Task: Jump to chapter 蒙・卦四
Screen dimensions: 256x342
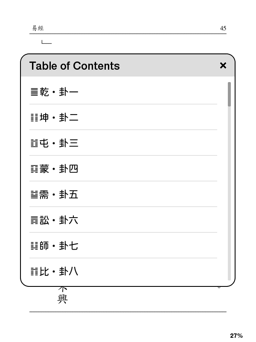Action: click(59, 169)
